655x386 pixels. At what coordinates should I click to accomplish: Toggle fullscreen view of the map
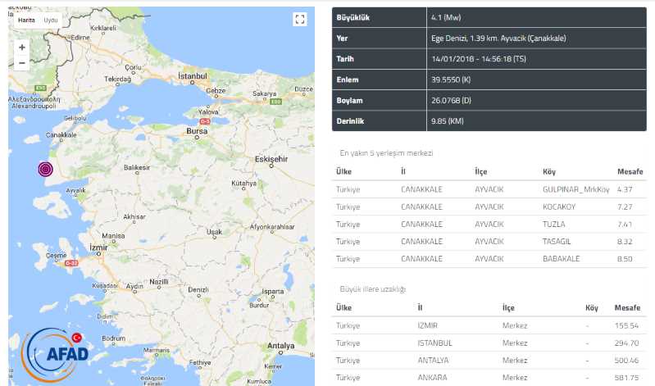(x=299, y=20)
